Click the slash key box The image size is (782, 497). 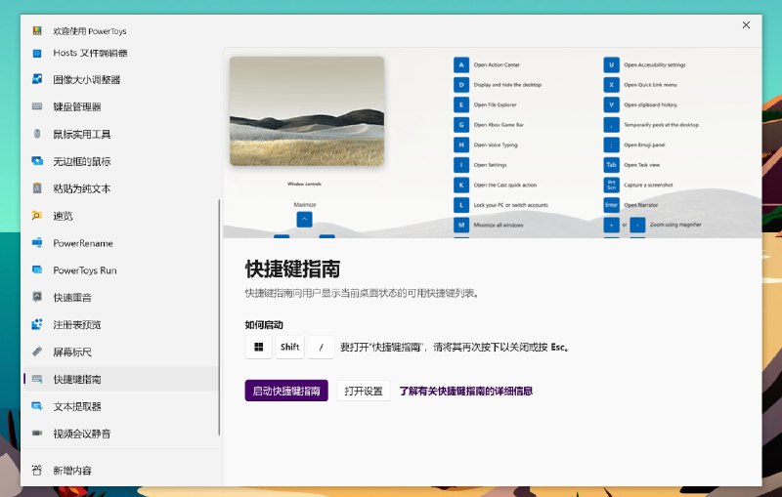(x=321, y=347)
